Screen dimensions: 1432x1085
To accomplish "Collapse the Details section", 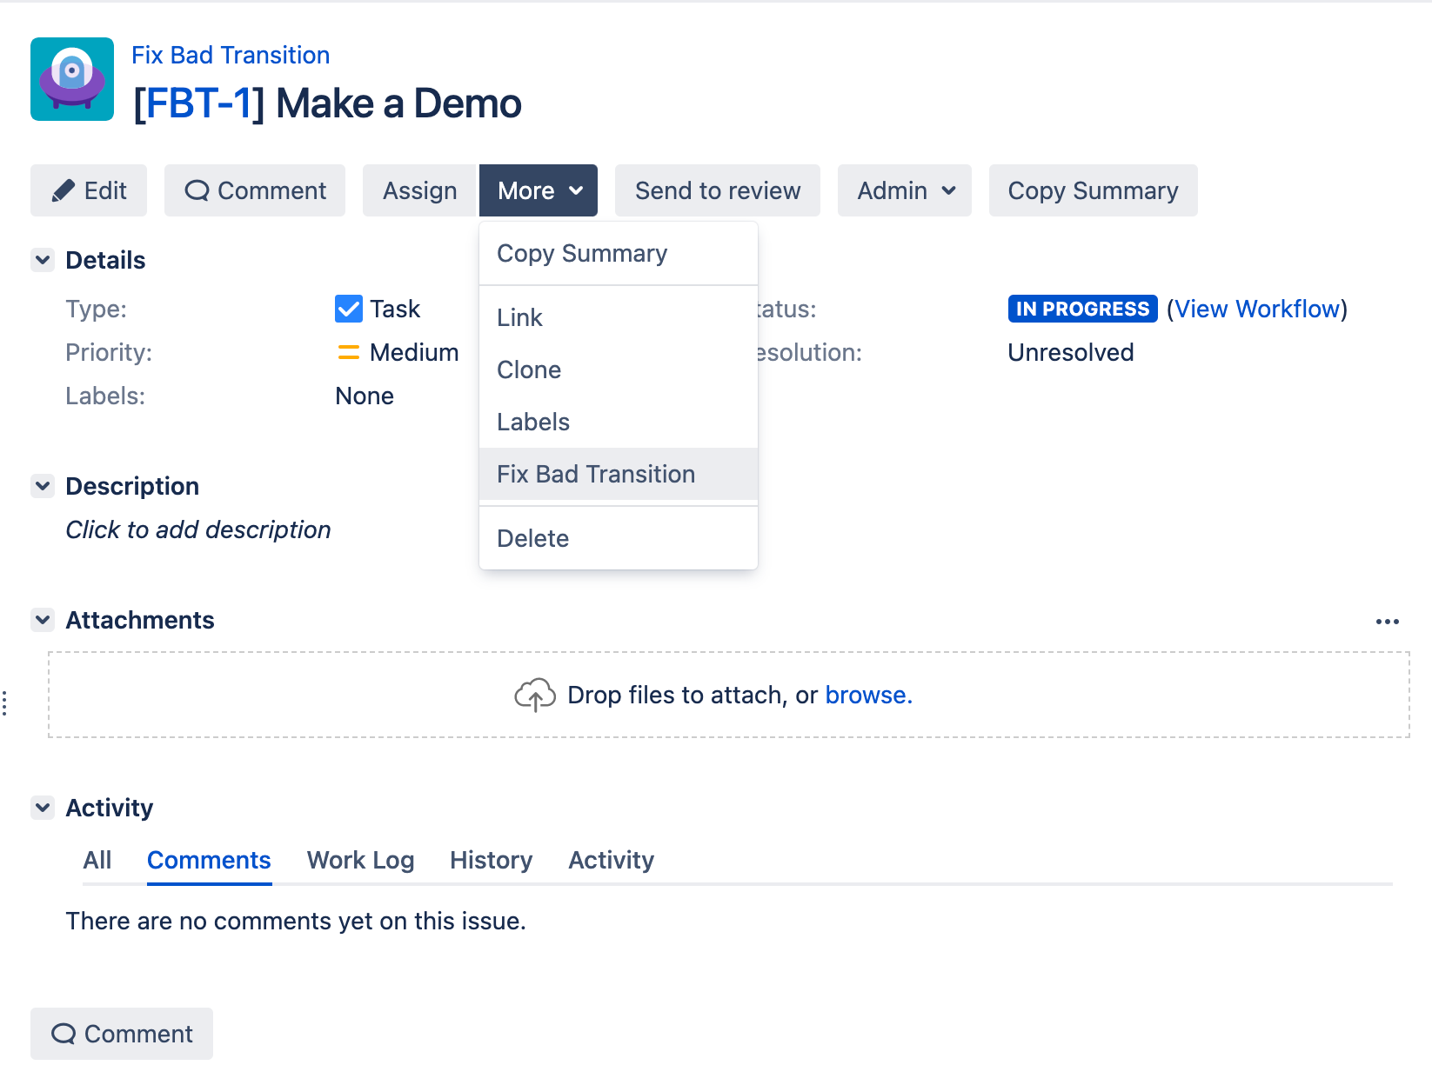I will coord(43,260).
